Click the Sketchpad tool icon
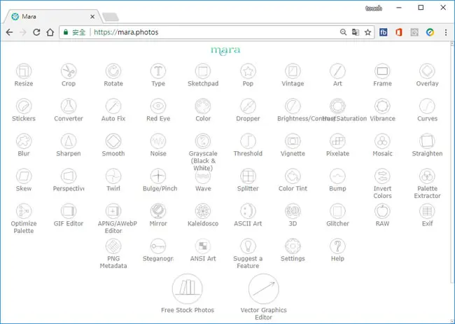This screenshot has width=455, height=324. 203,71
